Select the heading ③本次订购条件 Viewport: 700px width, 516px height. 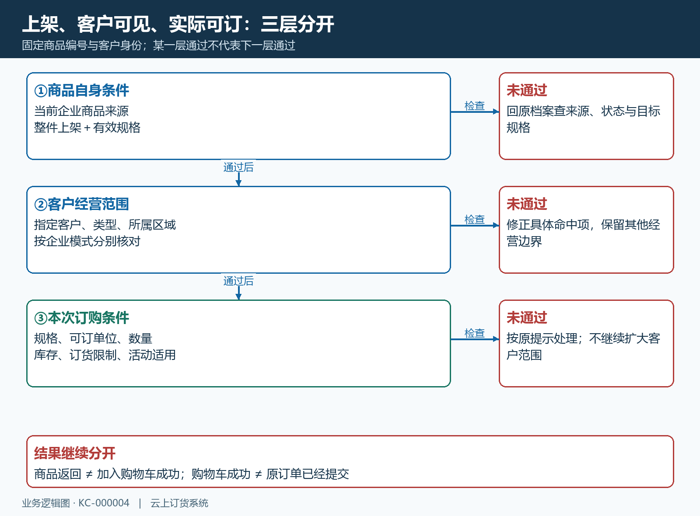coord(82,318)
